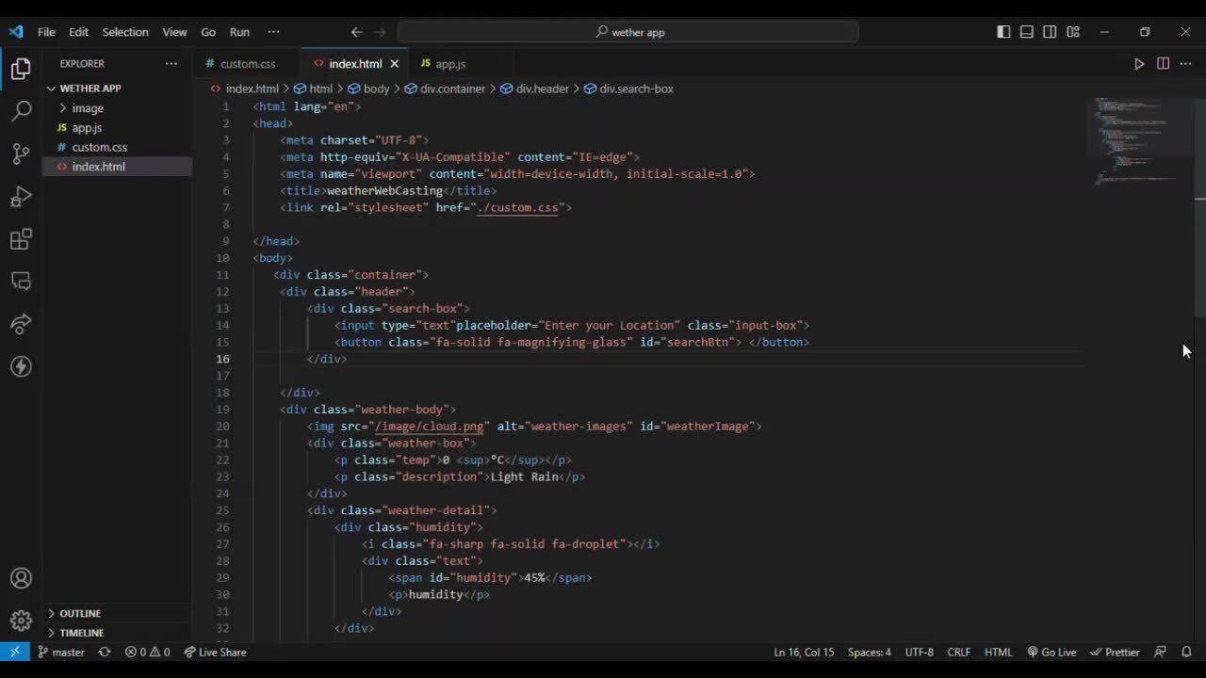Open the Explorer view in activity bar

tap(21, 69)
